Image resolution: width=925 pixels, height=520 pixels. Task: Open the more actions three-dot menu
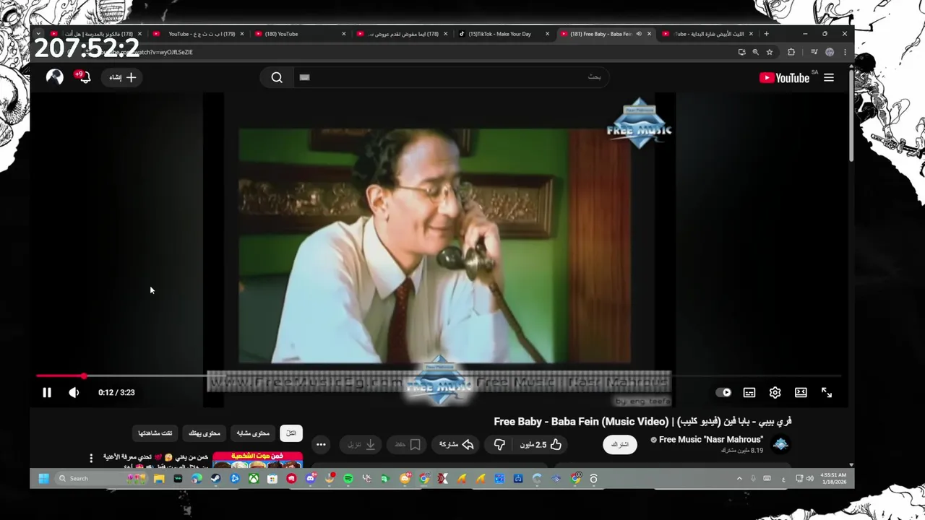321,445
